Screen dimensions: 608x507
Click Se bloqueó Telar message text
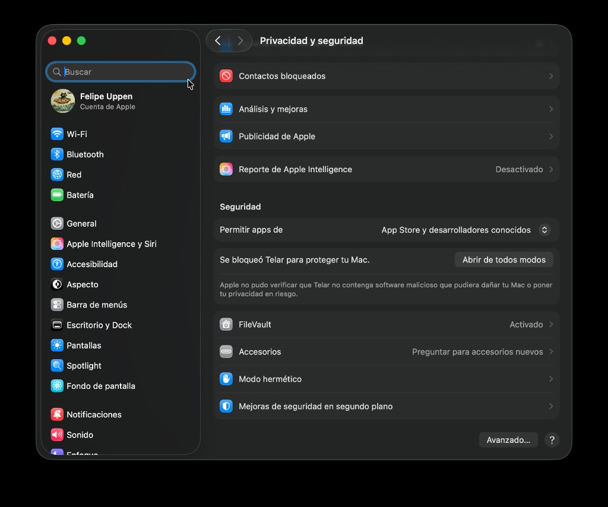(x=294, y=259)
